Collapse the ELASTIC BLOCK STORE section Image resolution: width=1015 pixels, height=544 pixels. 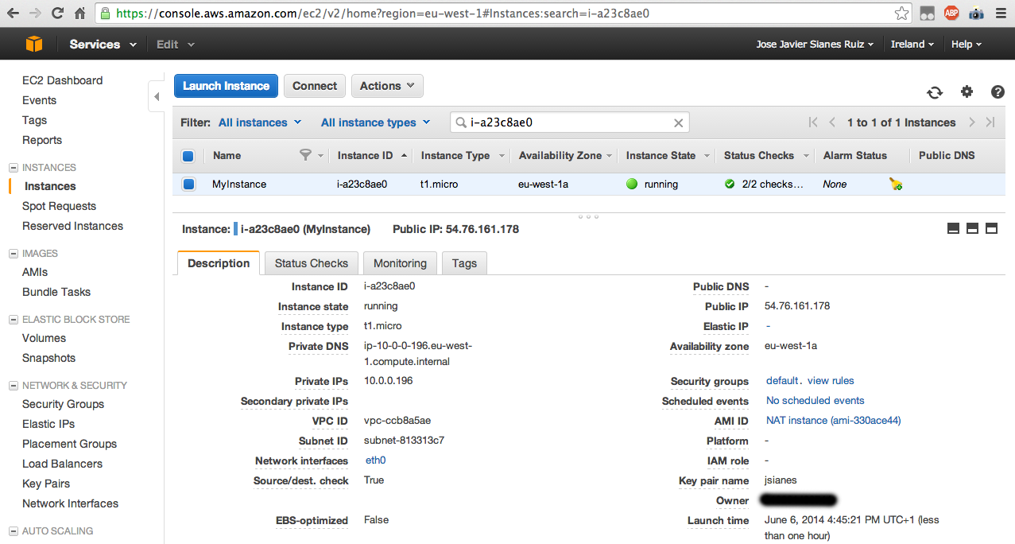(13, 320)
